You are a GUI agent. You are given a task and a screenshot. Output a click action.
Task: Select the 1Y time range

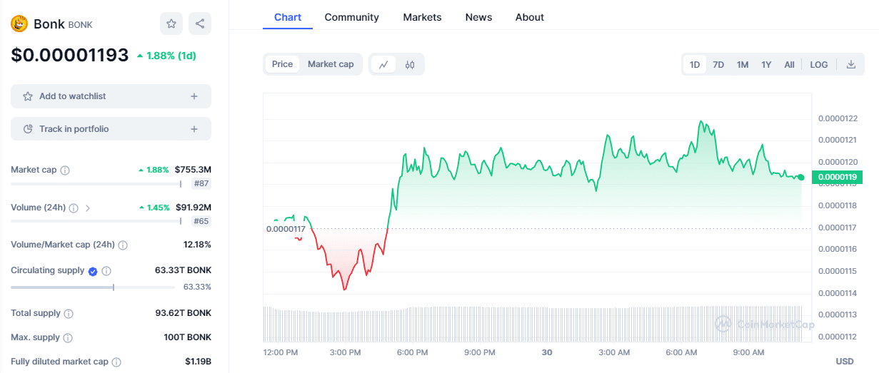(766, 64)
